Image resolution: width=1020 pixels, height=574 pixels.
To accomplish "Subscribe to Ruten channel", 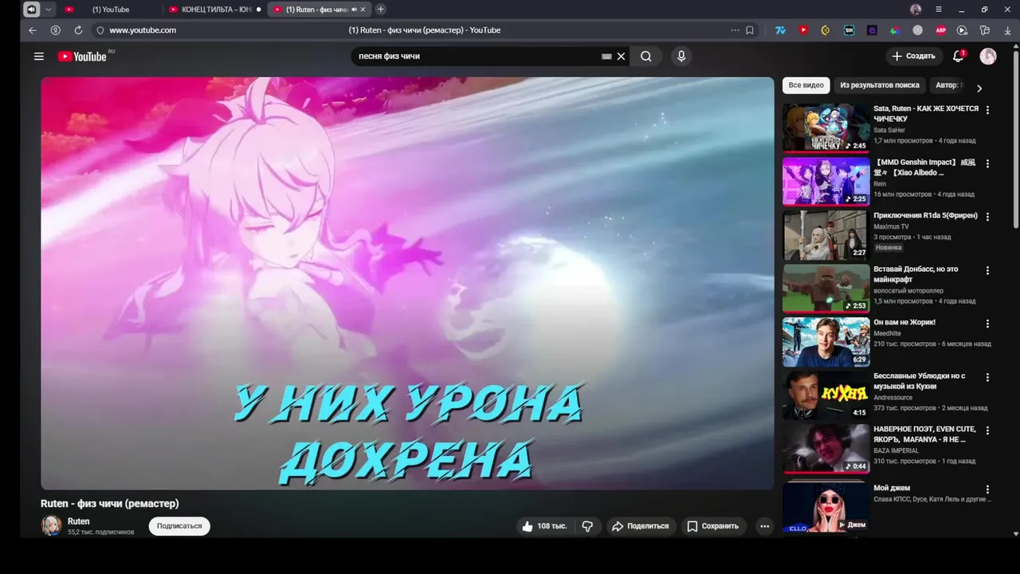I will tap(179, 526).
